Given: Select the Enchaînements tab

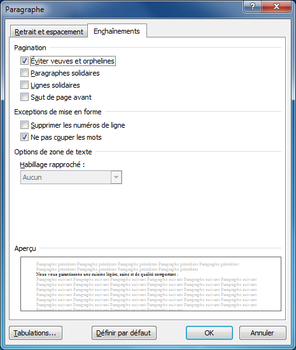Looking at the screenshot, I should point(116,30).
